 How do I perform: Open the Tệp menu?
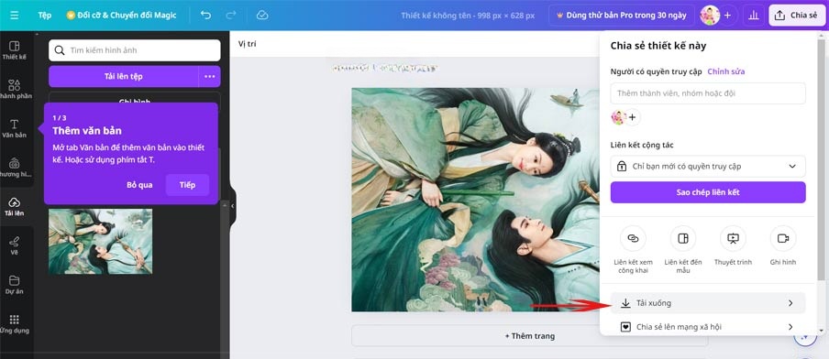[x=45, y=16]
